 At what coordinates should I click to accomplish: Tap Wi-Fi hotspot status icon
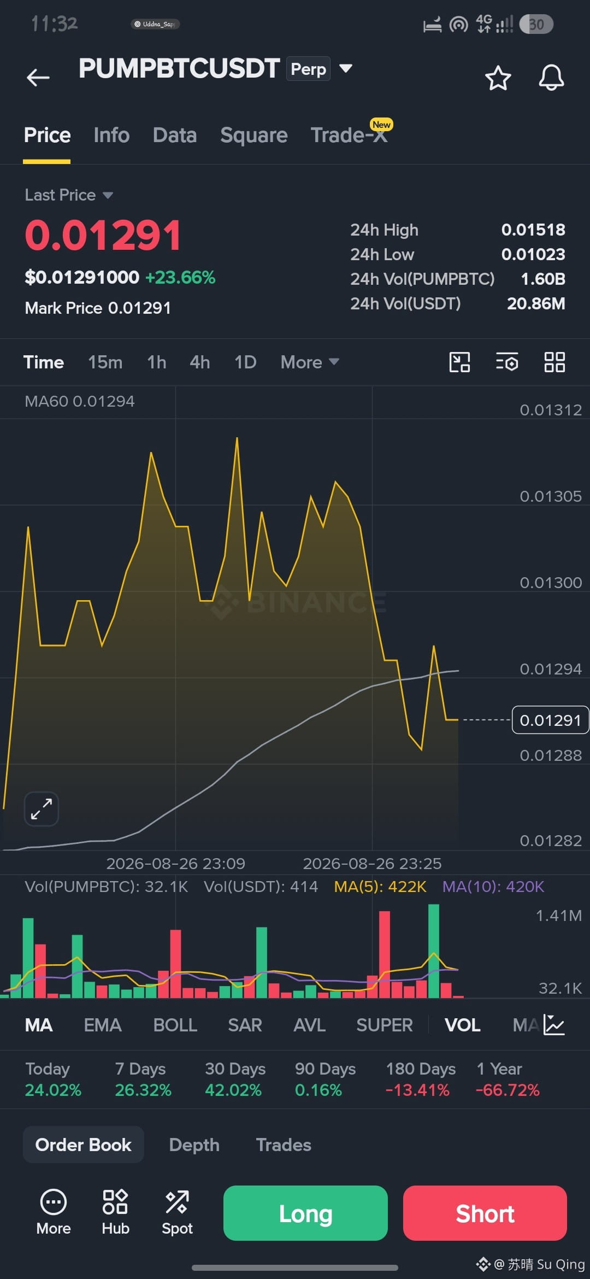pyautogui.click(x=458, y=24)
